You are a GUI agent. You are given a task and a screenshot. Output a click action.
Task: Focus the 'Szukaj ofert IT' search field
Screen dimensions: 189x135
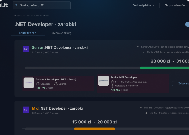(42, 5)
